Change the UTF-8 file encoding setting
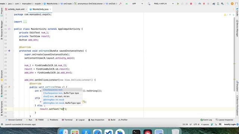This screenshot has width=239, height=134. [196, 124]
